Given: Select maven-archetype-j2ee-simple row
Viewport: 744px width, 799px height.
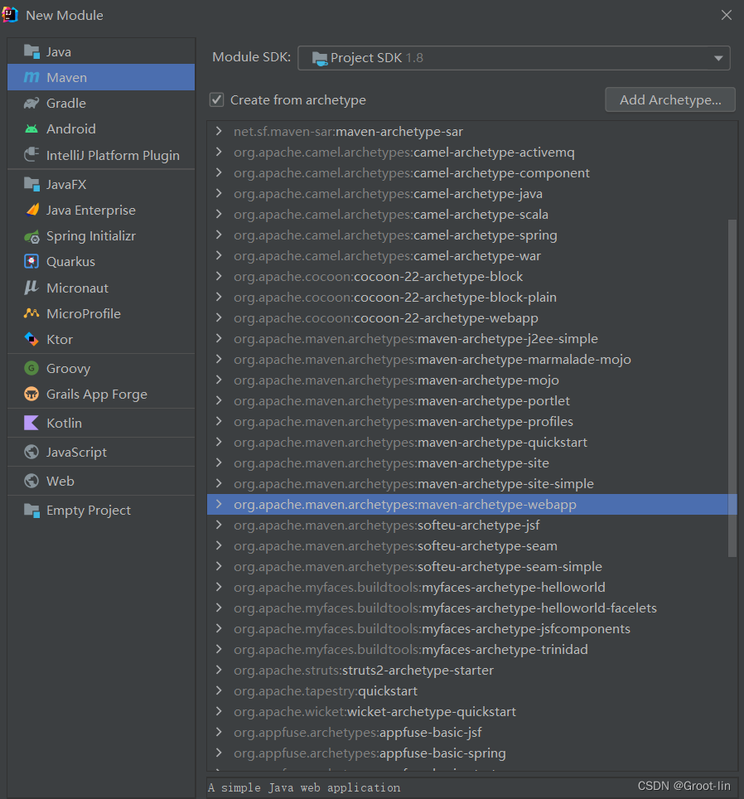Looking at the screenshot, I should [472, 339].
